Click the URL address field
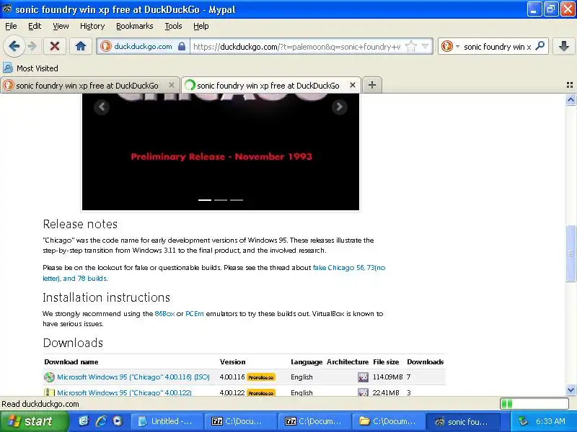This screenshot has width=577, height=432. [x=296, y=47]
